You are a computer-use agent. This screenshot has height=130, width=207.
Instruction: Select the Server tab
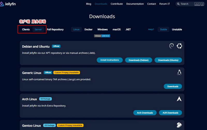coord(38,29)
